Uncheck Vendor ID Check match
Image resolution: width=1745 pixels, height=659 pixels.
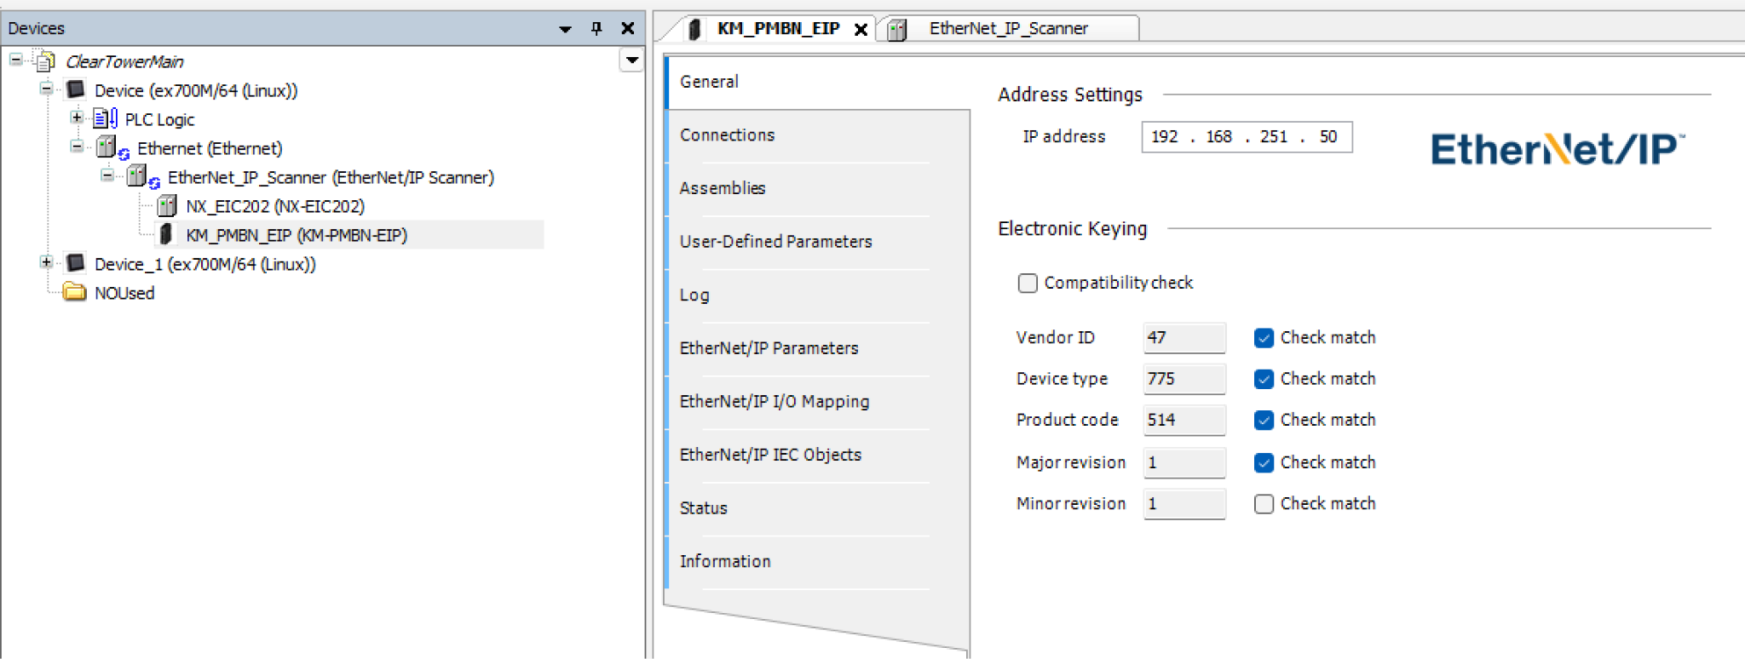pos(1264,338)
